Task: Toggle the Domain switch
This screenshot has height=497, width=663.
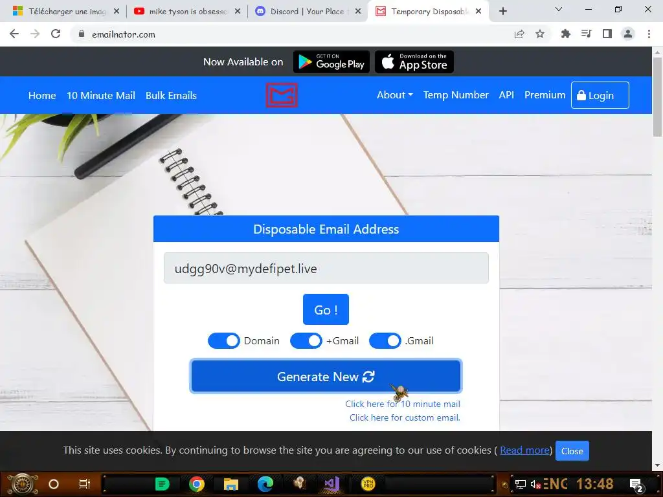Action: coord(223,340)
